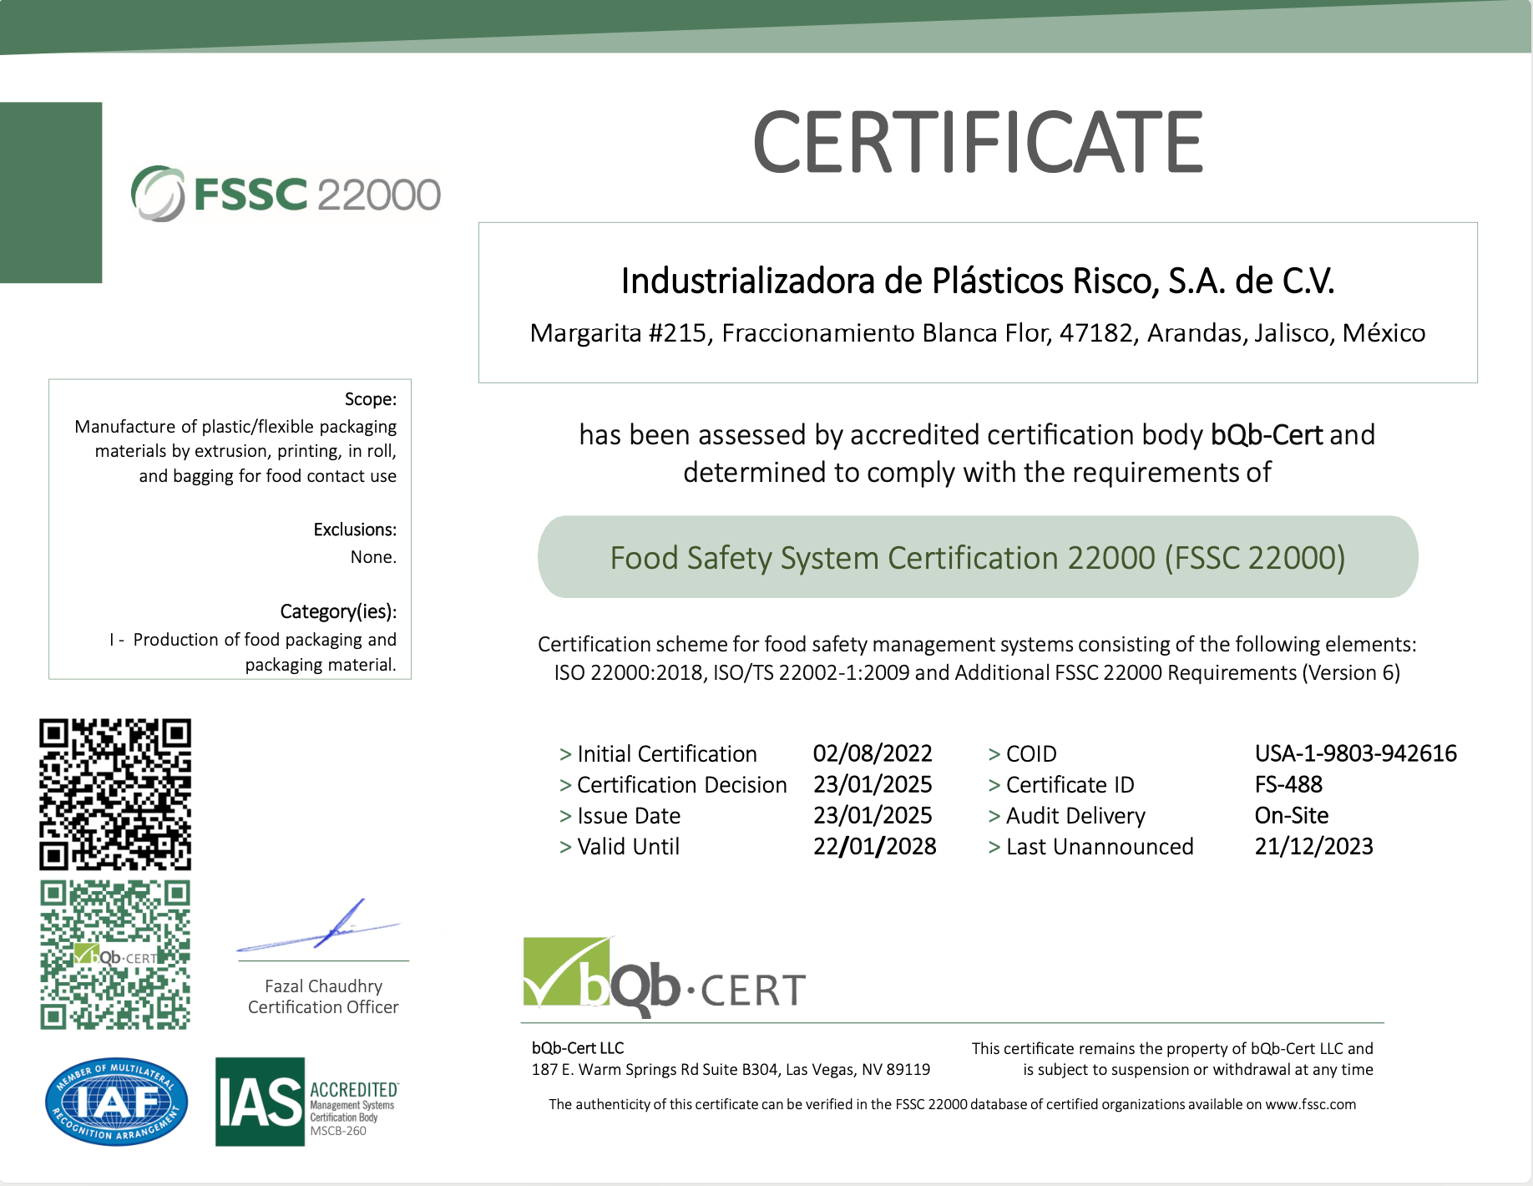The width and height of the screenshot is (1533, 1186).
Task: Select the date 02/08/2022
Action: pos(873,753)
